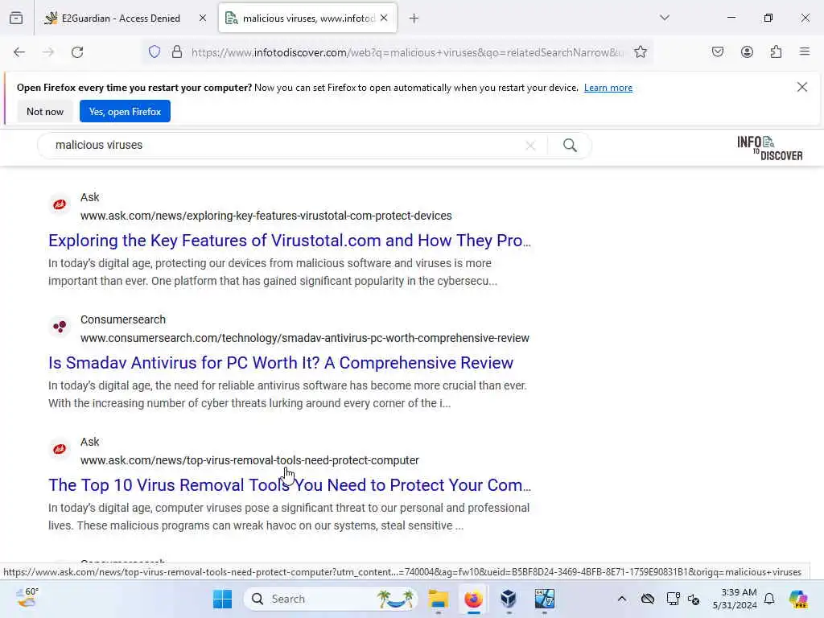Image resolution: width=824 pixels, height=618 pixels.
Task: Open clock and date 3:39 AM
Action: coord(734,599)
